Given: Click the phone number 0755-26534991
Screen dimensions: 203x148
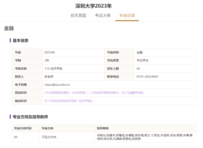Looking at the screenshot, I should tap(148, 77).
